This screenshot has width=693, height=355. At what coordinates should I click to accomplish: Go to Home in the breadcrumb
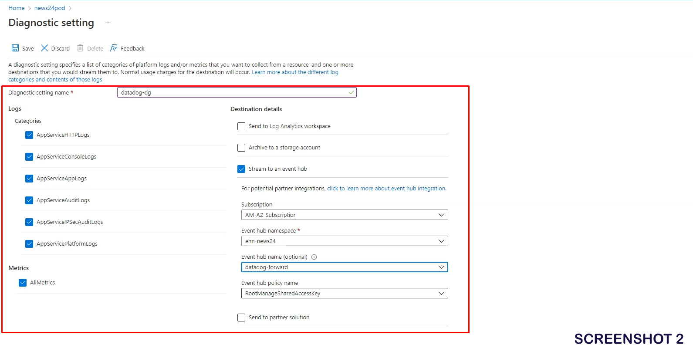17,8
